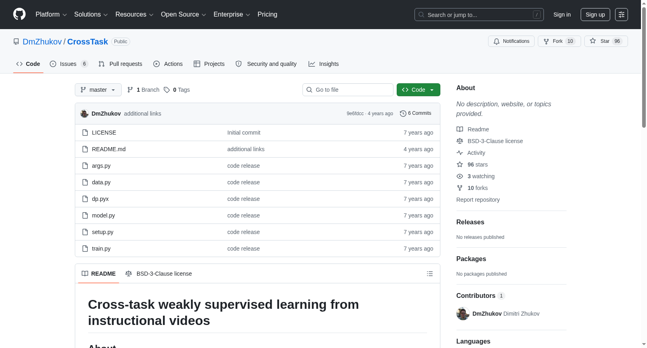Open the green Code dropdown
The height and width of the screenshot is (348, 647).
[x=419, y=90]
